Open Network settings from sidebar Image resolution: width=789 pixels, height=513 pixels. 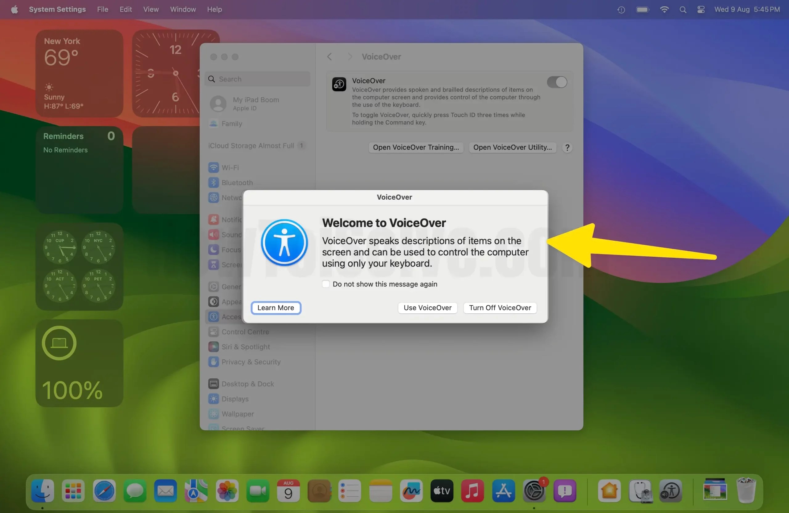[x=232, y=197]
